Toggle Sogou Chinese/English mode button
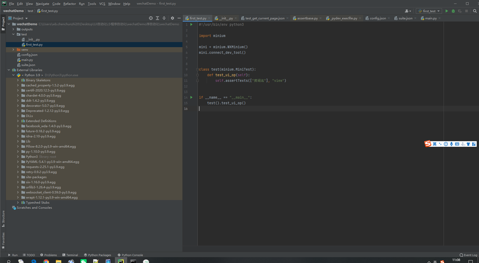 point(435,144)
